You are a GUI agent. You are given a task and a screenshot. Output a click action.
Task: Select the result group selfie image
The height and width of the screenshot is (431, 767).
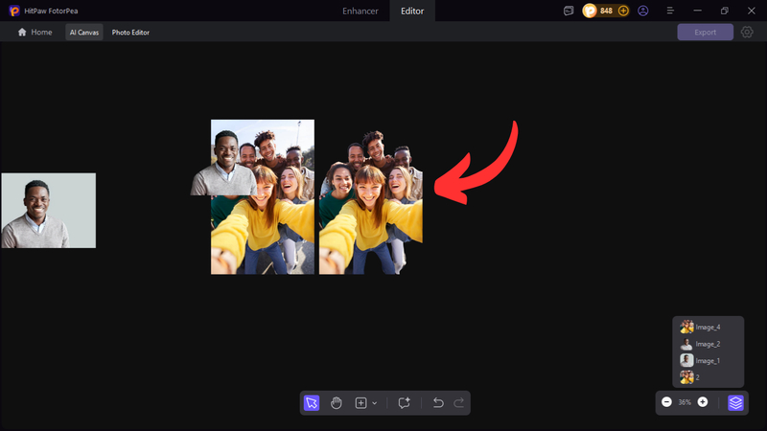coord(371,202)
